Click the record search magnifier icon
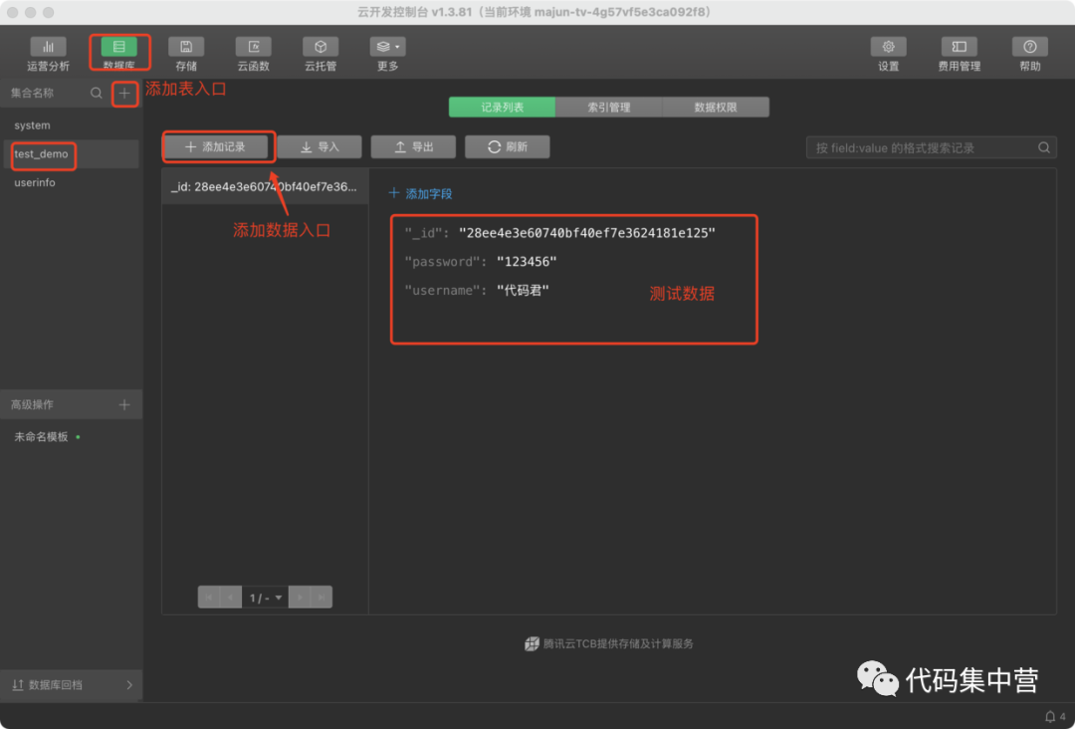Screen dimensions: 1075x729 [1043, 147]
